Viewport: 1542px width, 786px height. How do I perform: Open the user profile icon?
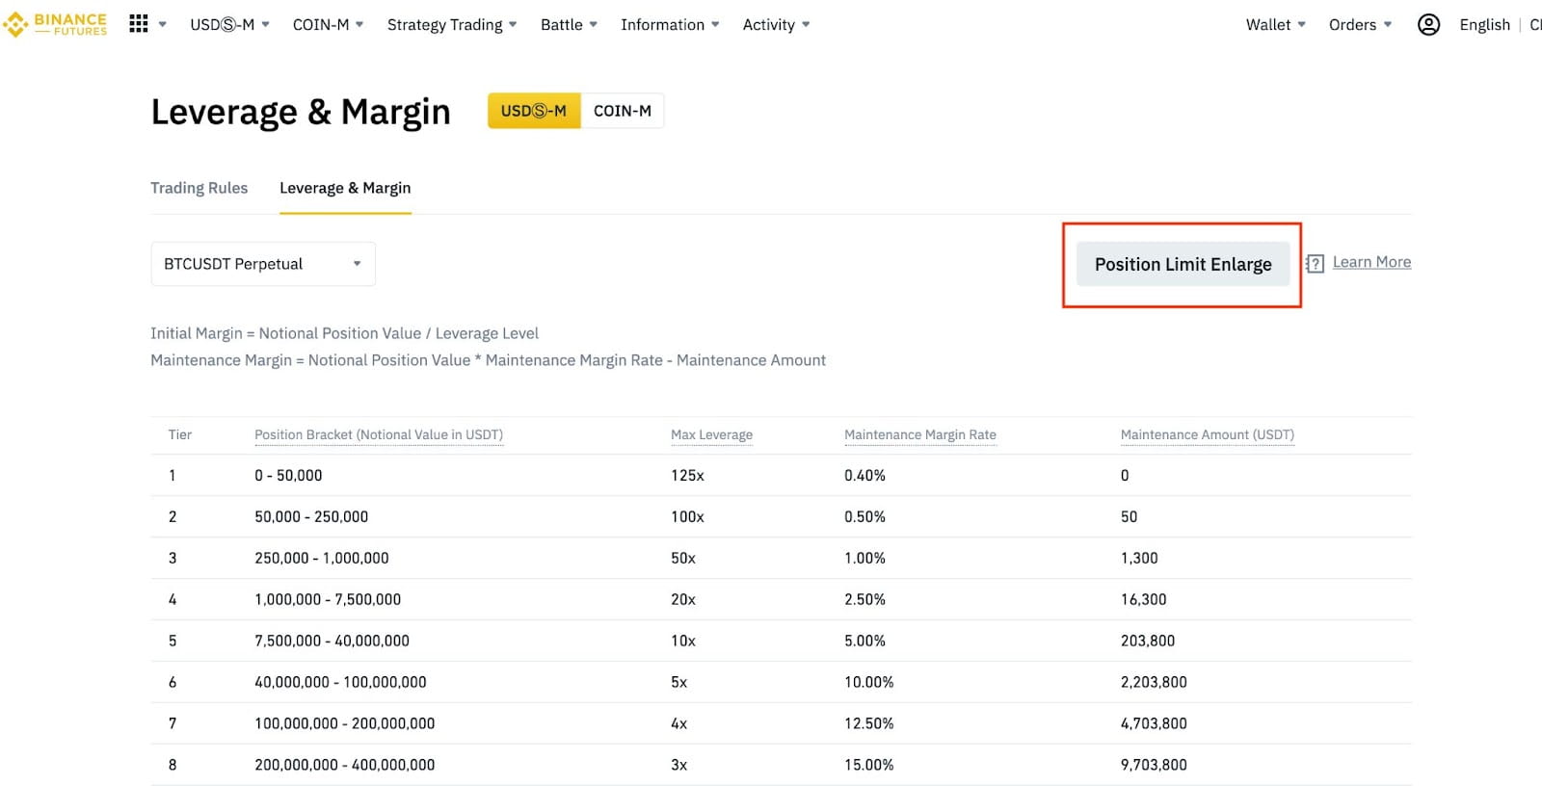(x=1428, y=25)
